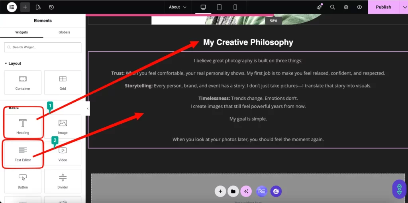
Task: Select the Text Editor widget
Action: 23,154
